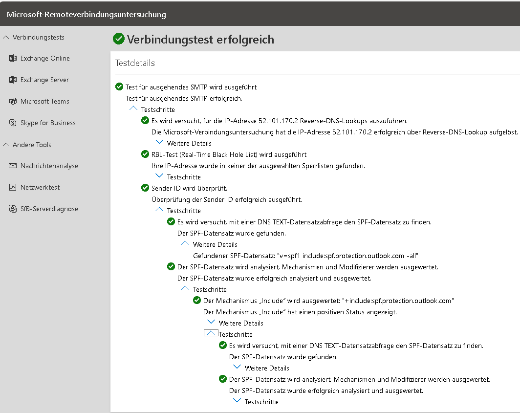Click the SfB-Serverdiagnose icon
The height and width of the screenshot is (413, 520).
click(x=13, y=209)
